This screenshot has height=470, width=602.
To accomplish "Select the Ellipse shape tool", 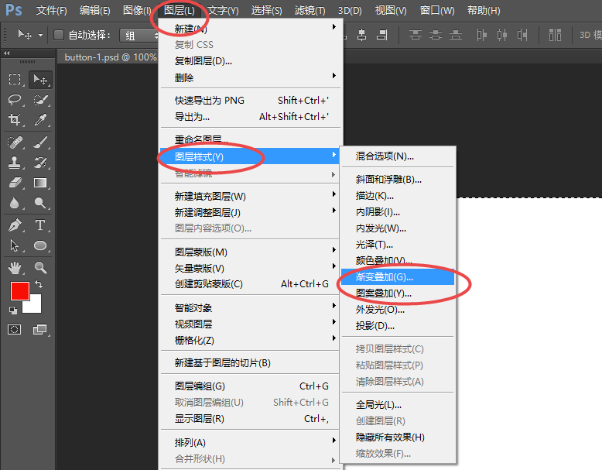I will click(40, 245).
